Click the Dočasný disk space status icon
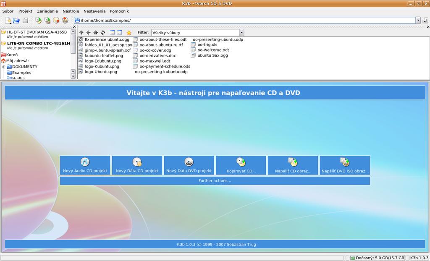430x261 pixels. (x=353, y=258)
